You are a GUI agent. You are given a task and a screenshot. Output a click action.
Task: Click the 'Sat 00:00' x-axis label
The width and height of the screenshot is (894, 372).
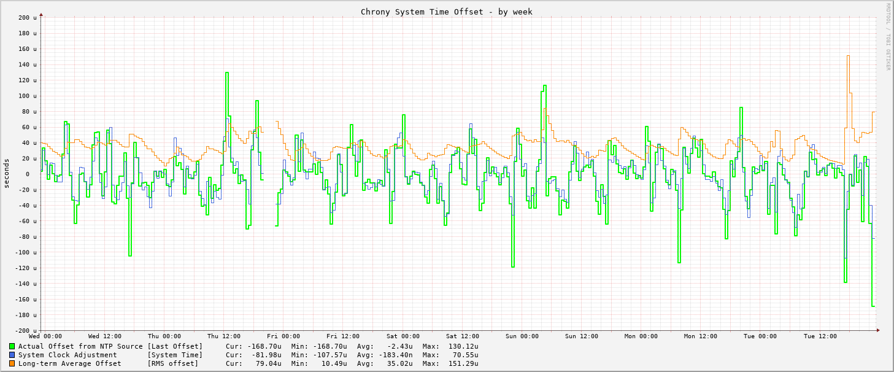tap(403, 336)
